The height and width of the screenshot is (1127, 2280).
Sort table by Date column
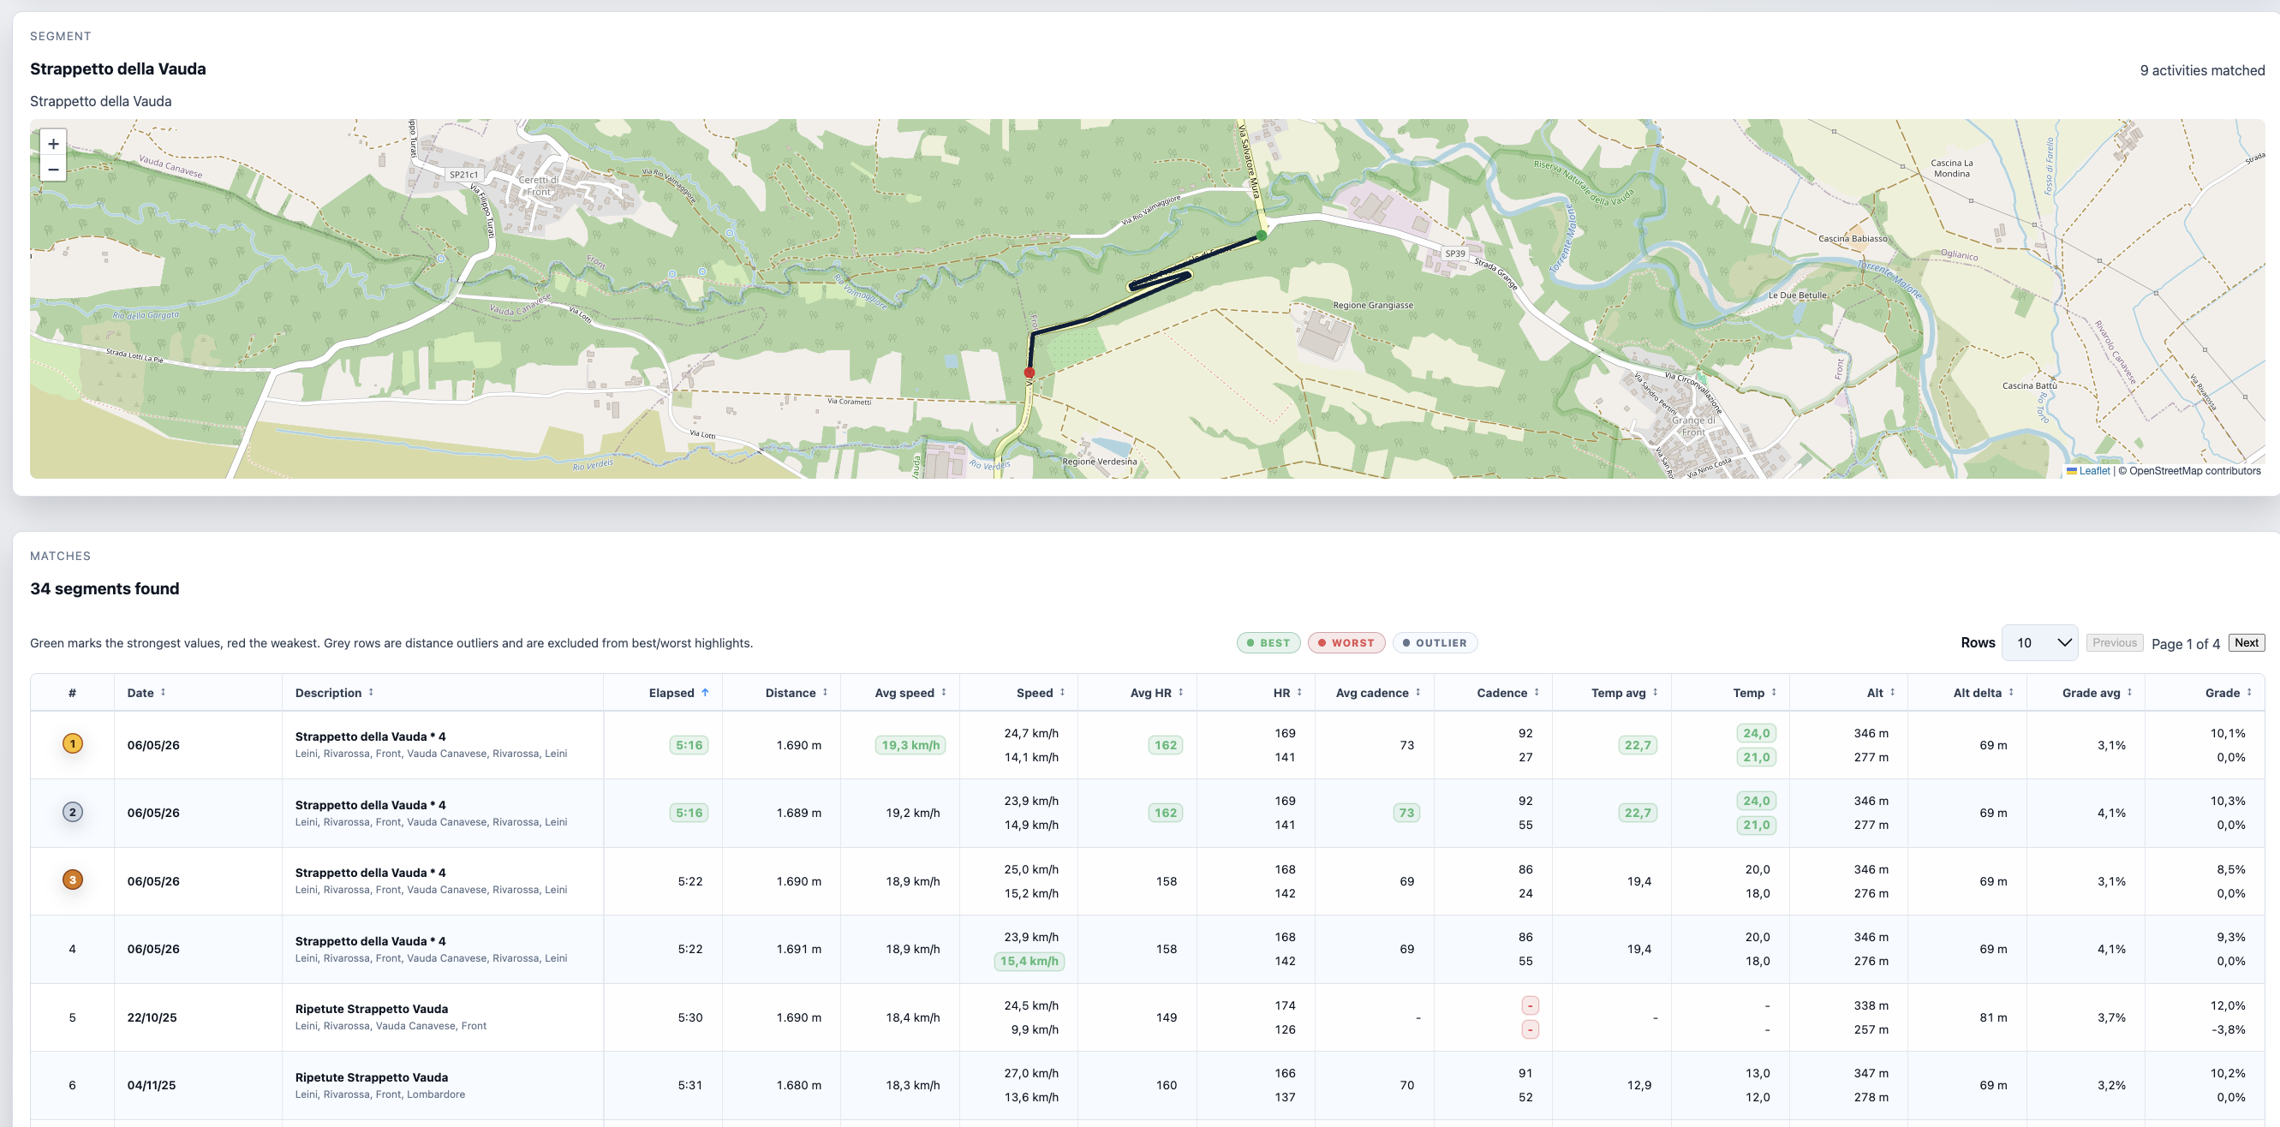click(x=146, y=692)
